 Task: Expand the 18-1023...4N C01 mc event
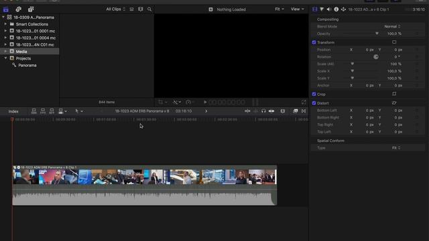click(5, 45)
